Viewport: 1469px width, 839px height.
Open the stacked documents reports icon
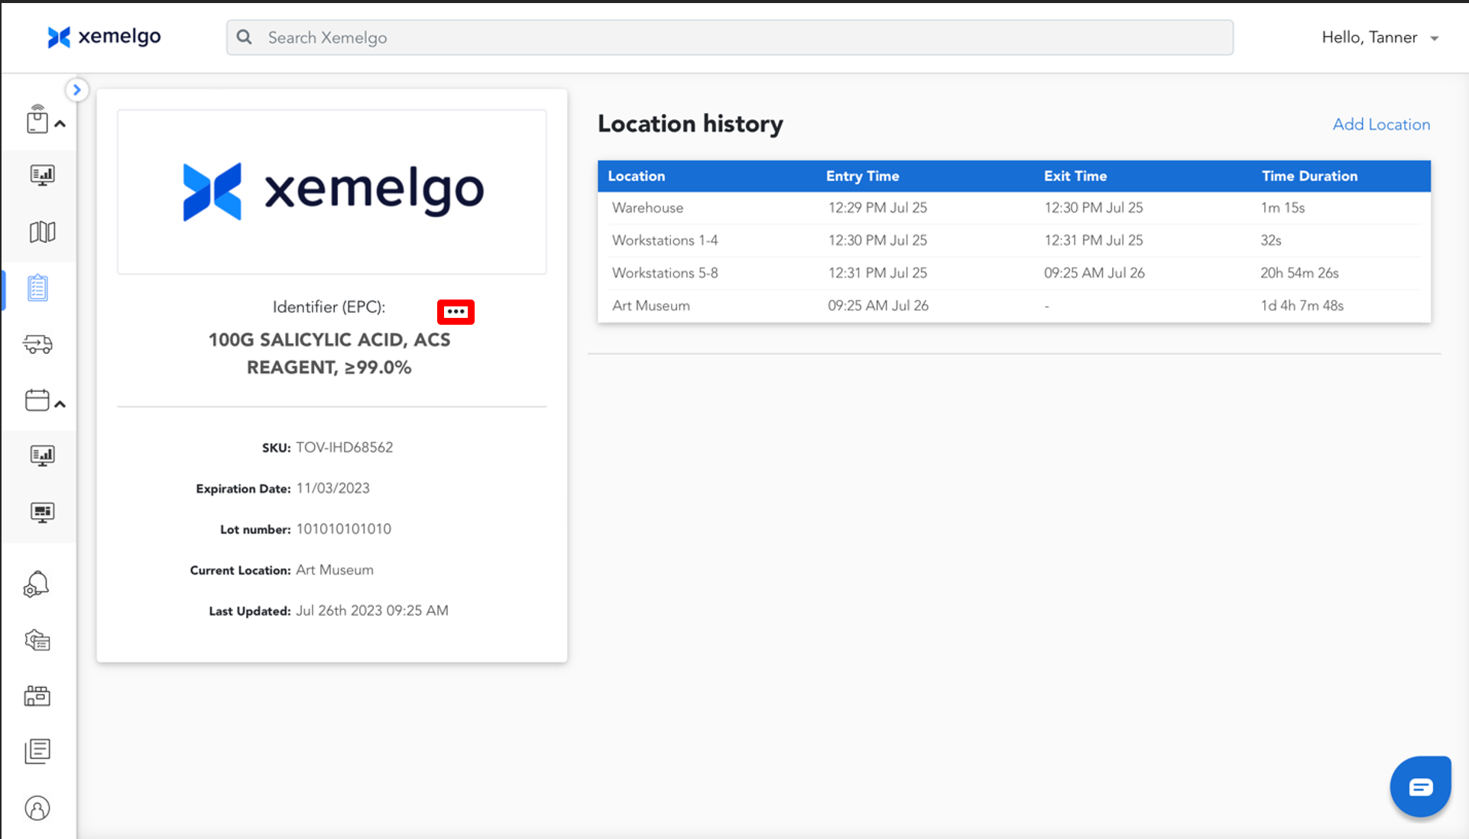(37, 751)
